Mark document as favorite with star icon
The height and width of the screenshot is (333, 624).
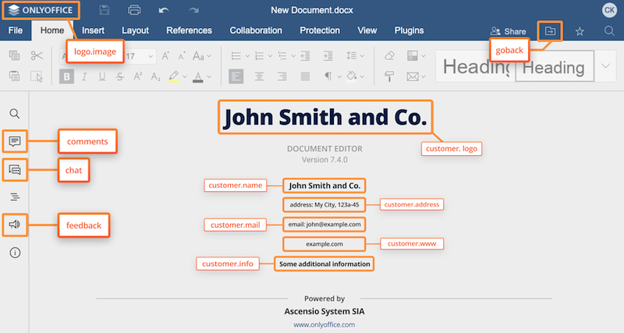click(580, 31)
